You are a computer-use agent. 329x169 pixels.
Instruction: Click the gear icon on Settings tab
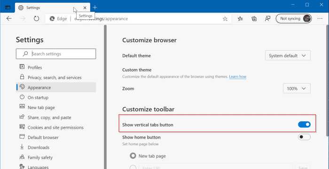click(21, 8)
